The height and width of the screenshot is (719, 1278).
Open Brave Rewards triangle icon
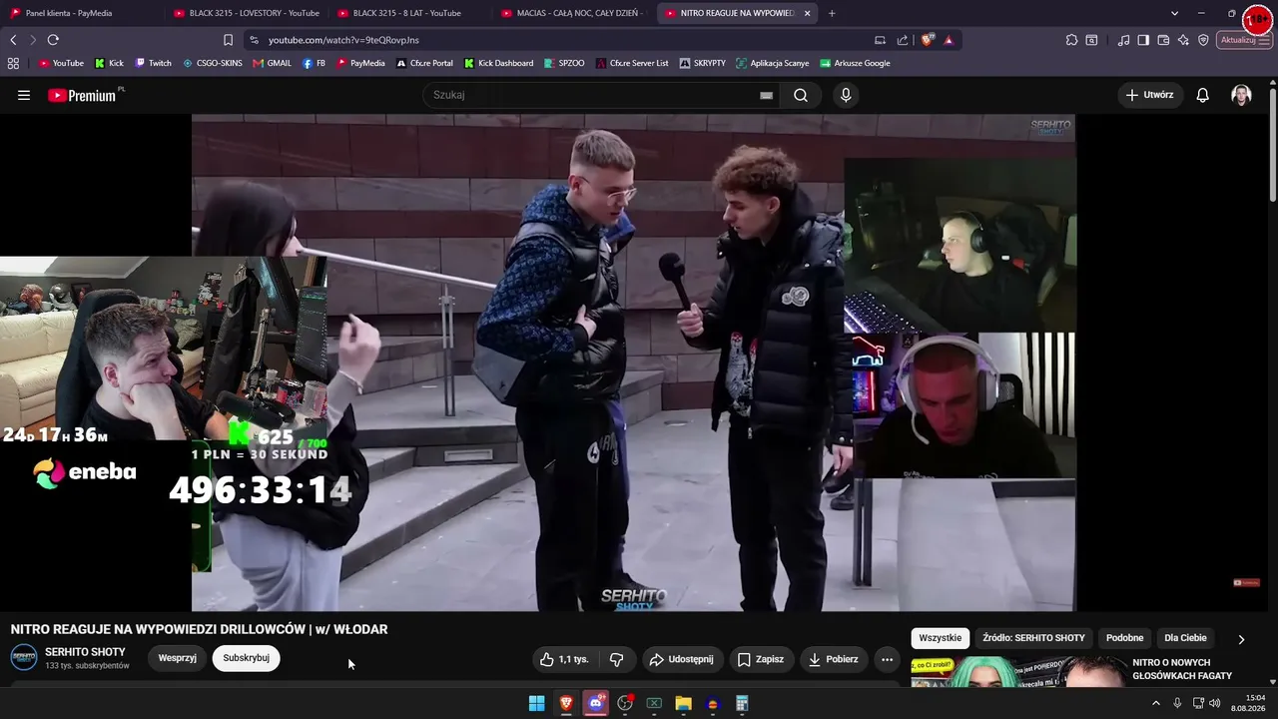point(949,40)
